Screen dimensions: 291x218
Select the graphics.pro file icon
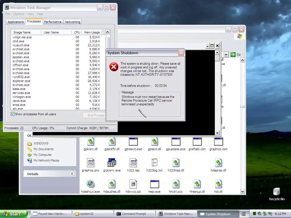coord(91,163)
